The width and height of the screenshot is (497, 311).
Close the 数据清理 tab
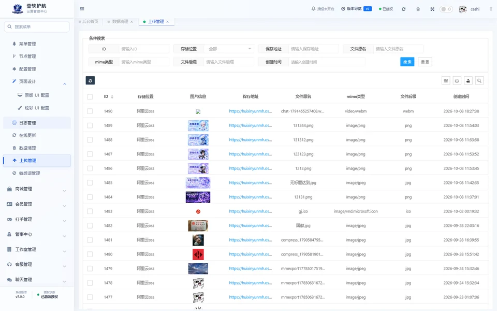pos(132,22)
